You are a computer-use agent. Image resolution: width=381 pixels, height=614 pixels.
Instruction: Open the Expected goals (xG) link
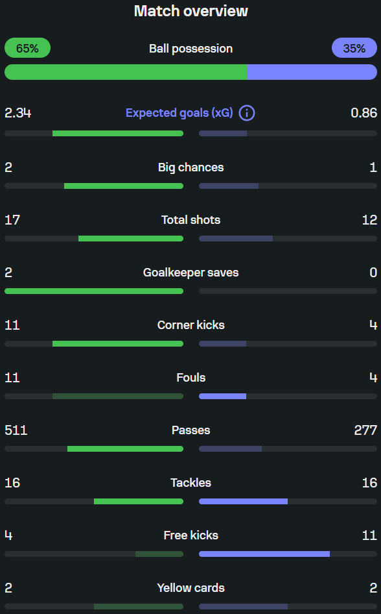[179, 113]
